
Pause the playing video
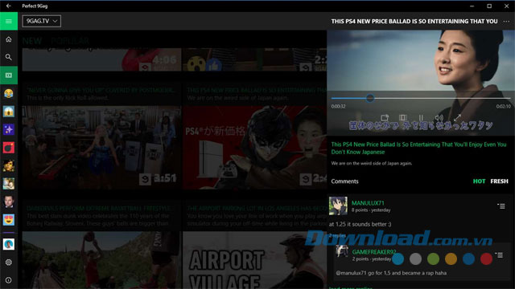[421, 118]
